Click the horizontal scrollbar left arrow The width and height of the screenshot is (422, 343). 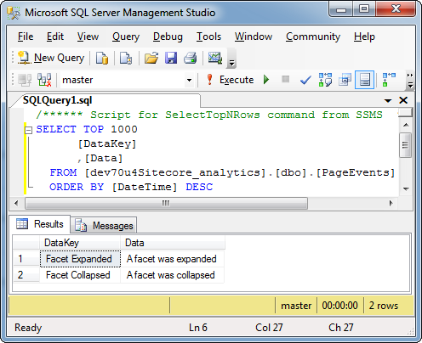(x=16, y=203)
